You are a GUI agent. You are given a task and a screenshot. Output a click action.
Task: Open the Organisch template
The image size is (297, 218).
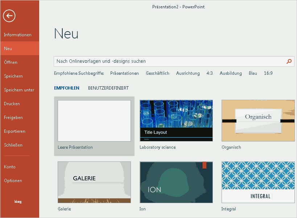point(258,120)
